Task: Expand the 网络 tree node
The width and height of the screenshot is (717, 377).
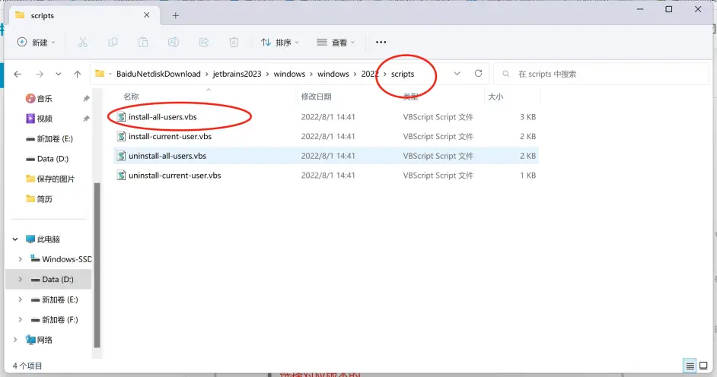Action: pyautogui.click(x=15, y=340)
